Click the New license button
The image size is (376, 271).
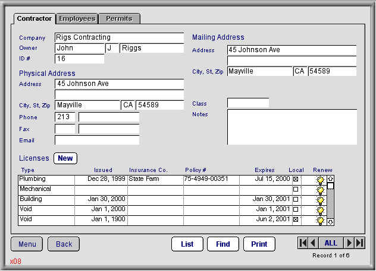point(65,158)
